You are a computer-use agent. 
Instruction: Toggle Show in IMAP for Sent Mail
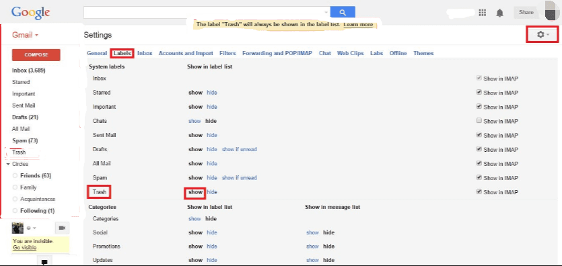pyautogui.click(x=479, y=135)
